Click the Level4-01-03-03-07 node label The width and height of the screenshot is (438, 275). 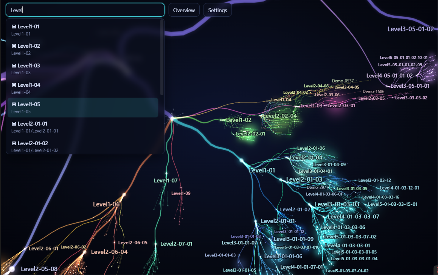(353, 217)
